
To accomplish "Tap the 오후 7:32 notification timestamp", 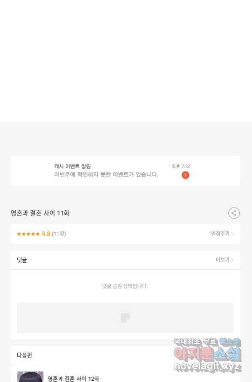I will click(x=181, y=167).
